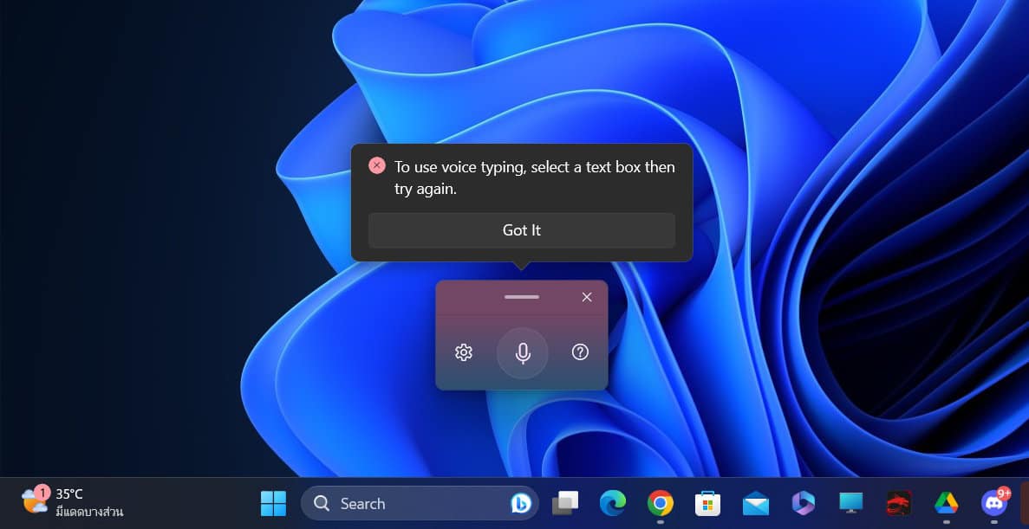Click the error message about voice typing
Viewport: 1029px width, 529px height.
tap(534, 177)
